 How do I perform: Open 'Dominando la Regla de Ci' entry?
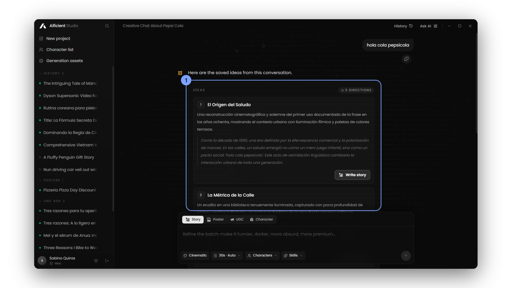(x=70, y=133)
